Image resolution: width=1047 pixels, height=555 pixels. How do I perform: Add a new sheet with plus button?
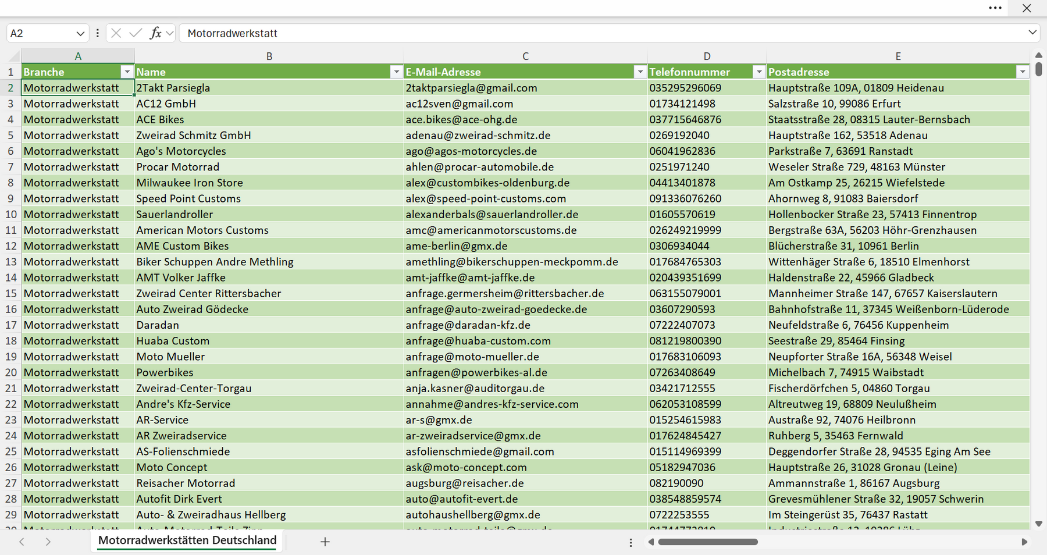(325, 542)
